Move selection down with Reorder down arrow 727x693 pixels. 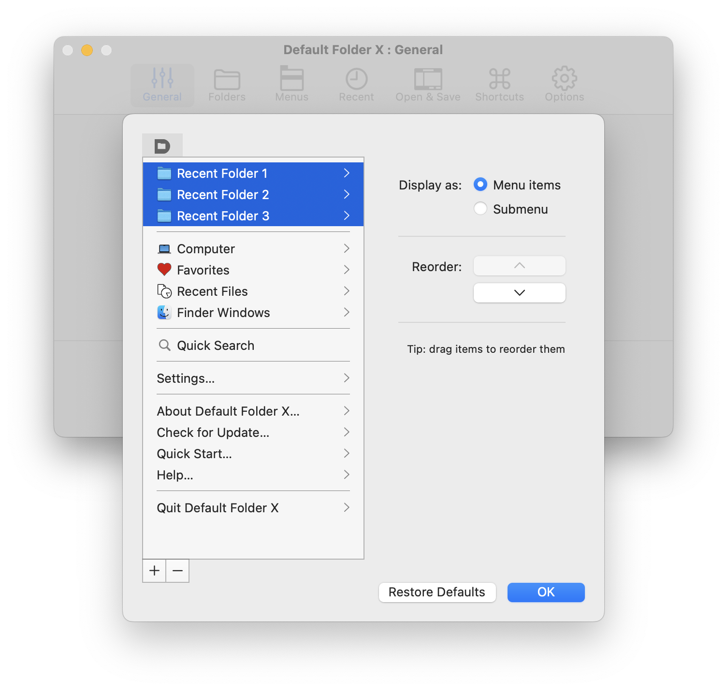519,293
